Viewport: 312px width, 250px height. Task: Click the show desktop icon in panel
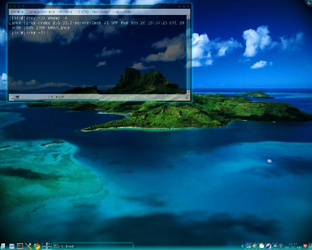click(12, 246)
